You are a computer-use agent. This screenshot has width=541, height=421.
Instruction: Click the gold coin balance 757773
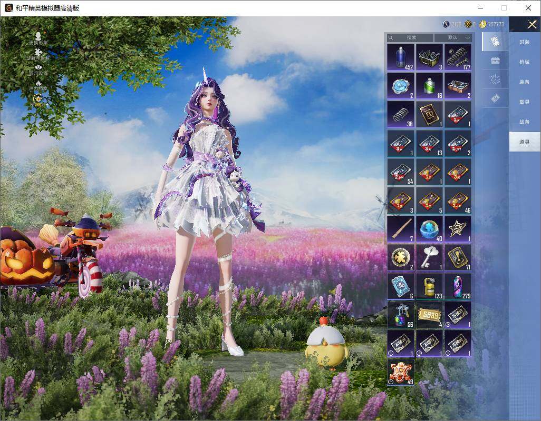[x=492, y=24]
